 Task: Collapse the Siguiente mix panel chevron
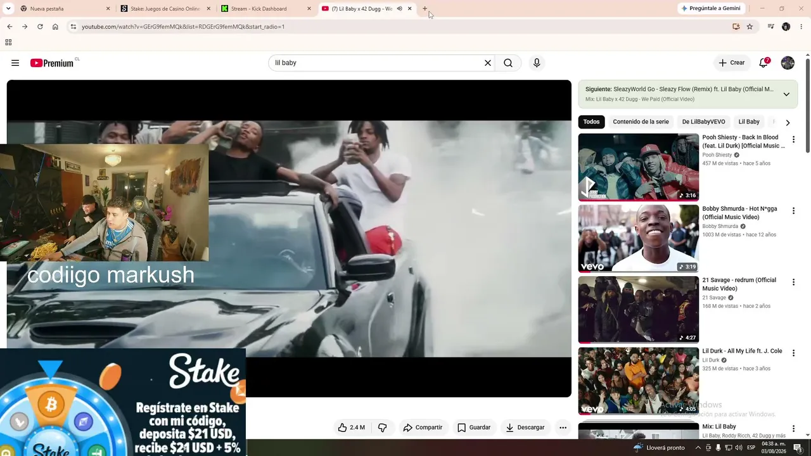(786, 94)
